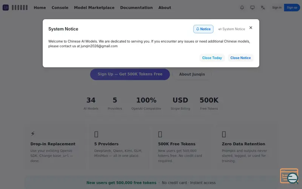302x189 pixels.
Task: Toggle the monitor theme icon
Action: (252, 8)
